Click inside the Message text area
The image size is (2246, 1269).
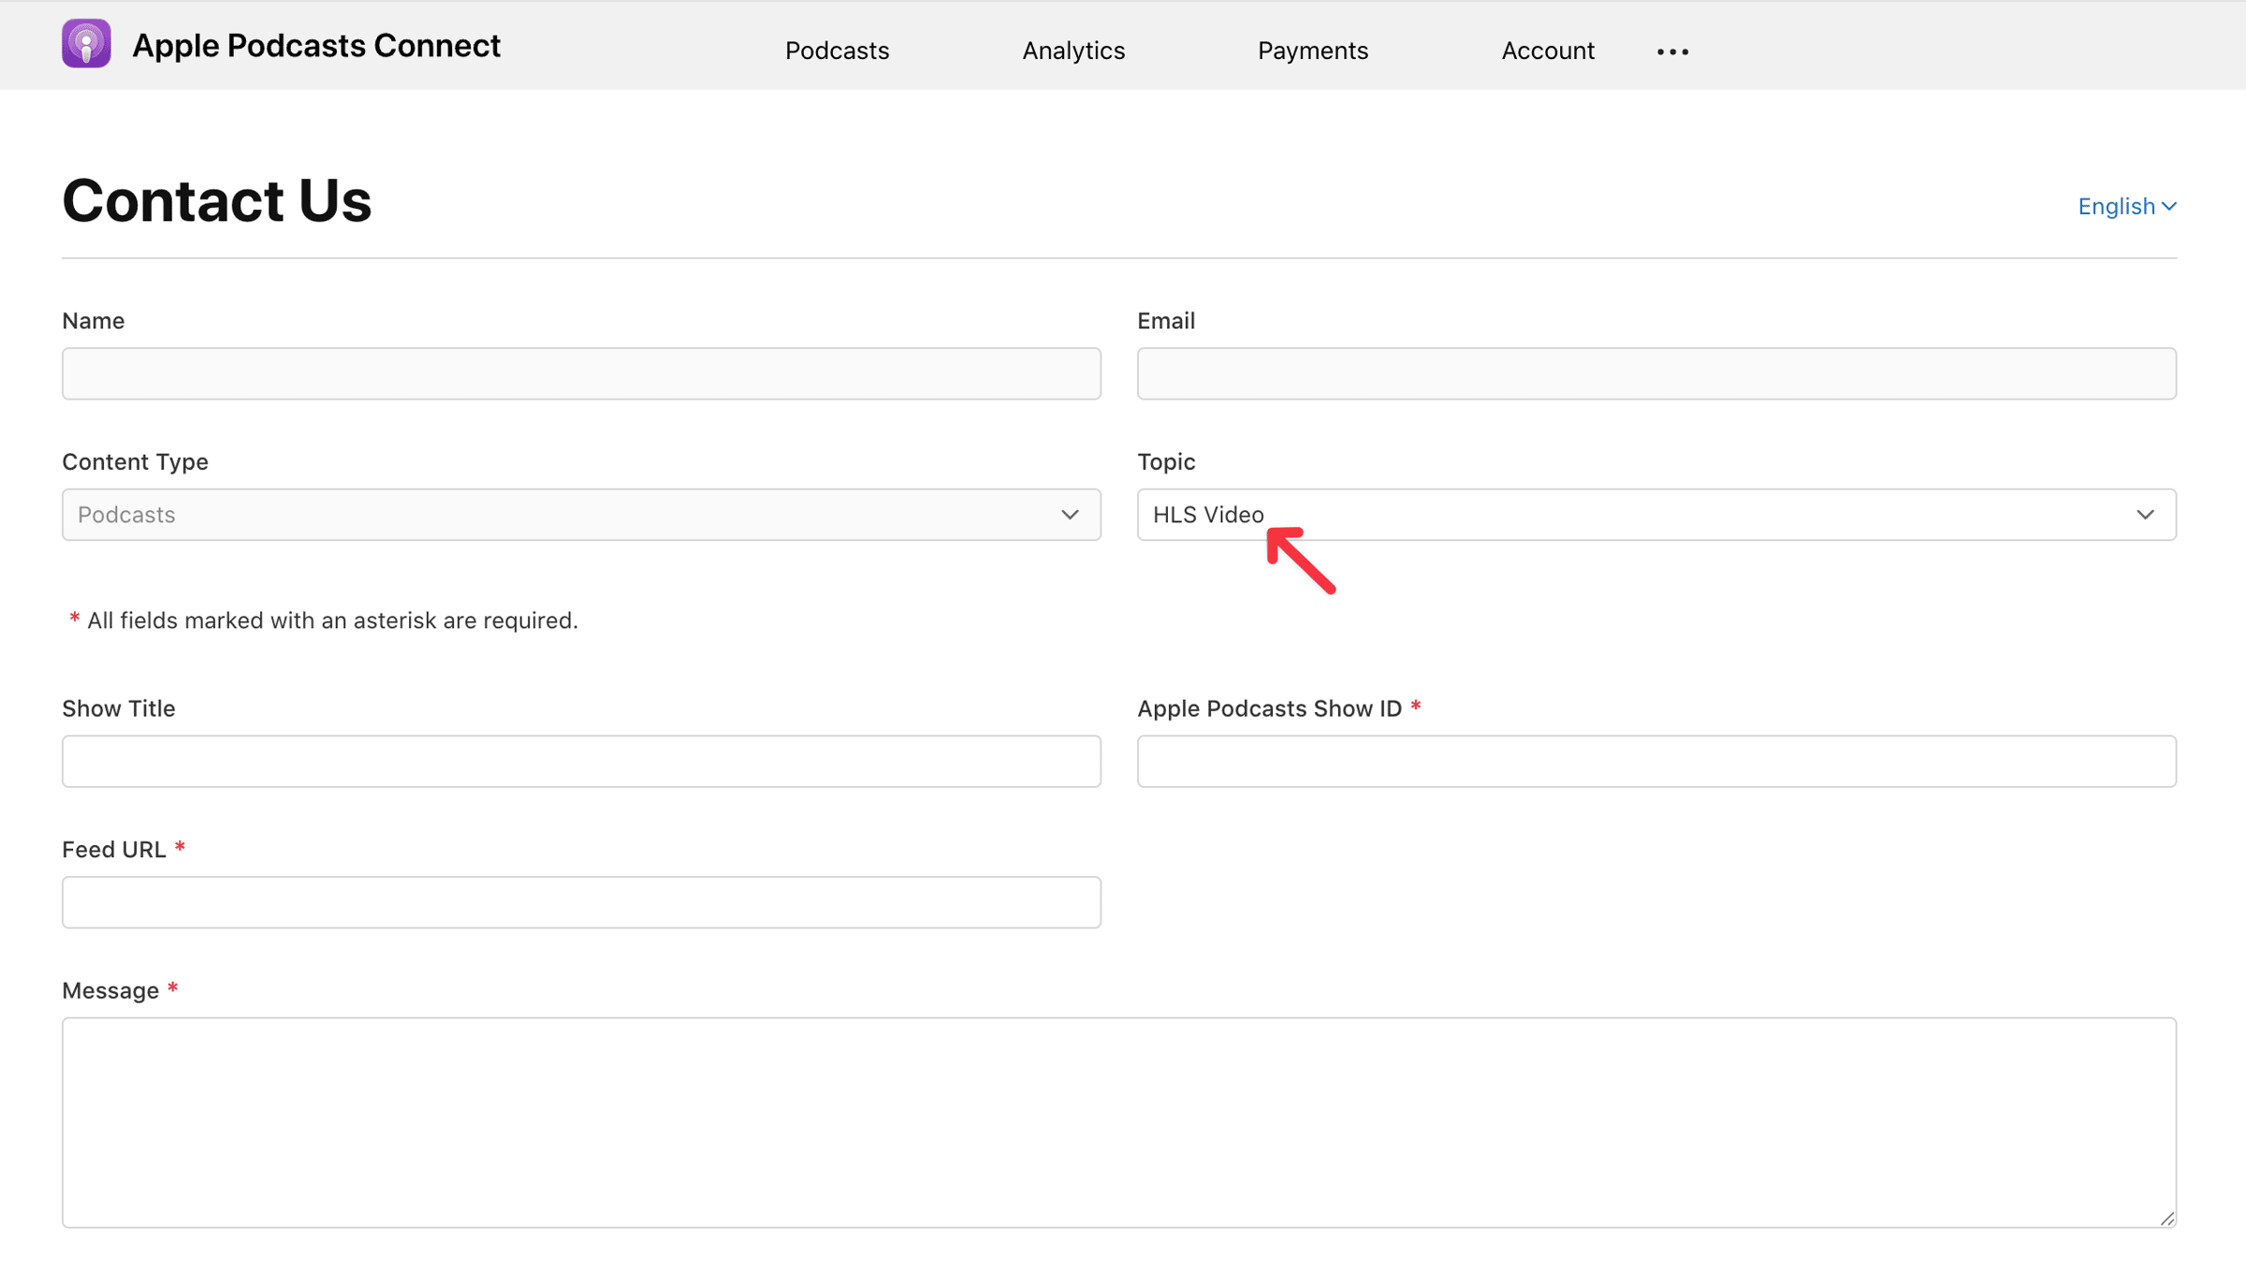1118,1122
